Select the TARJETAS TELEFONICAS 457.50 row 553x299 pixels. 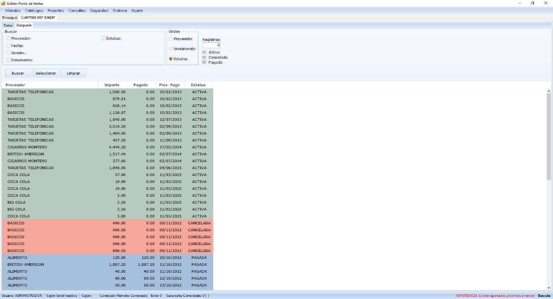pyautogui.click(x=108, y=140)
